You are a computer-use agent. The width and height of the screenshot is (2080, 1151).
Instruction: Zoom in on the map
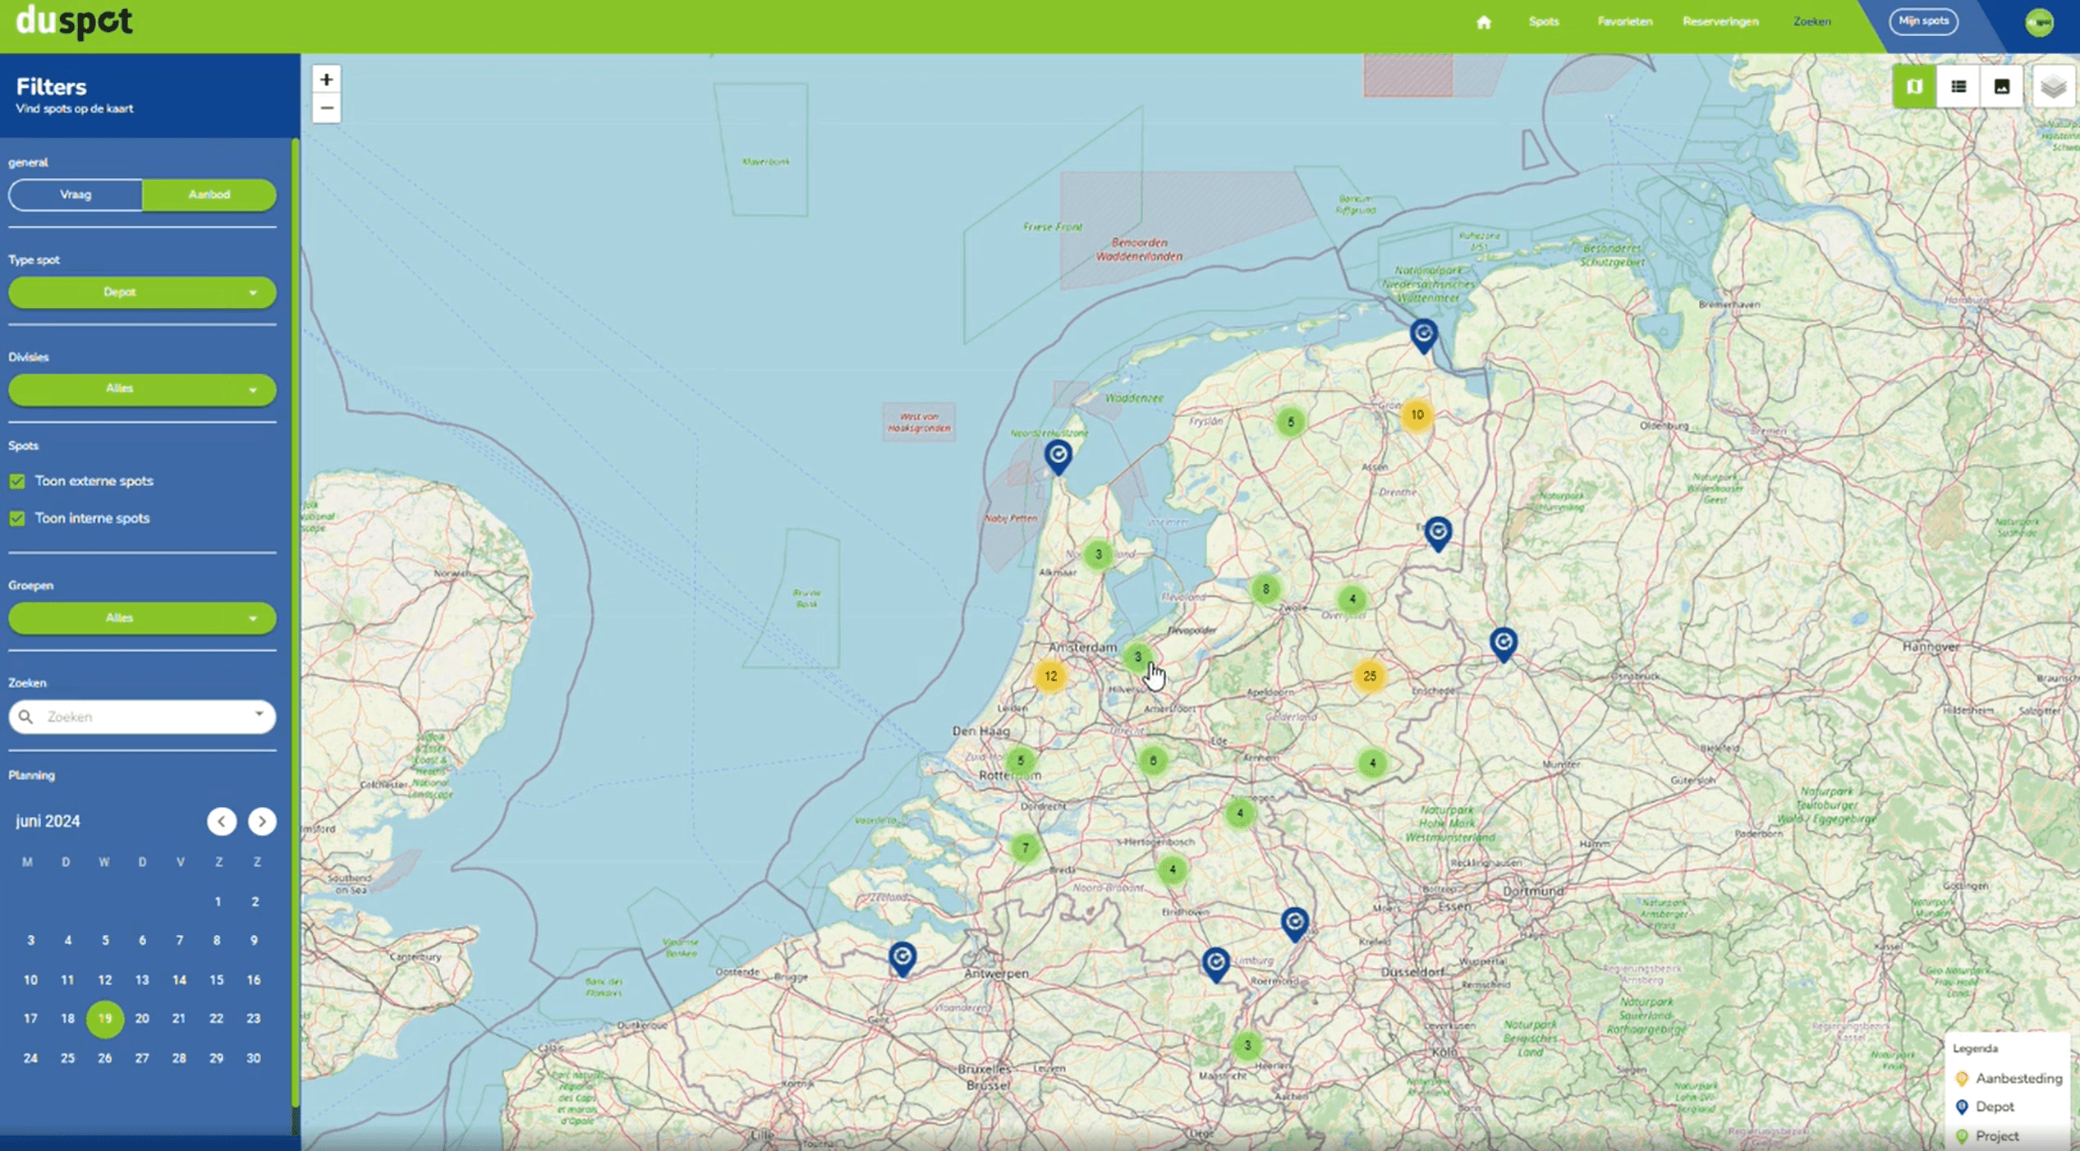coord(326,80)
